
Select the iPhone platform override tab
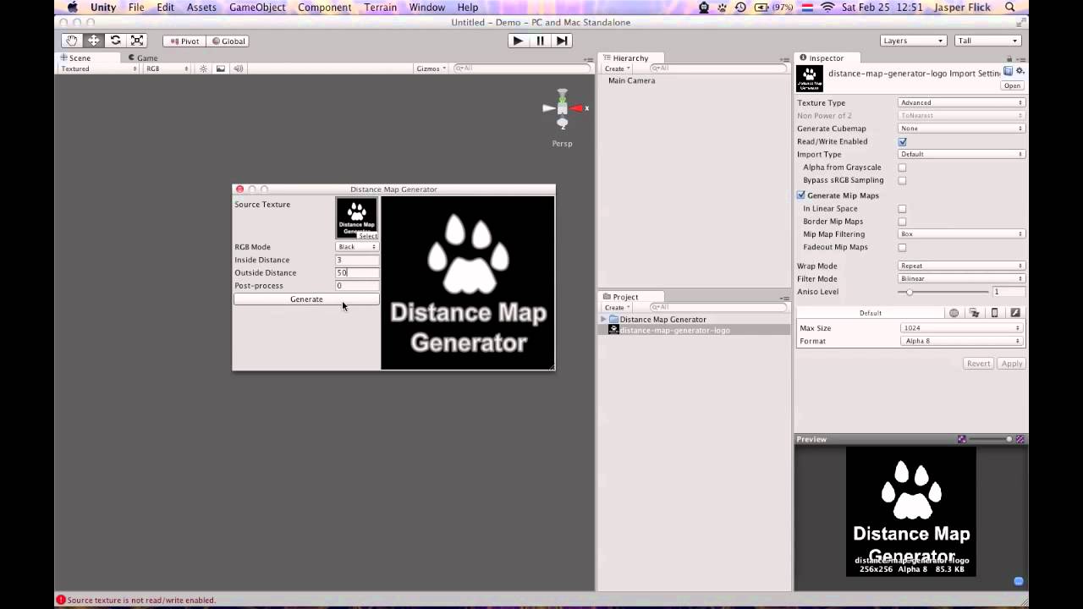point(994,313)
